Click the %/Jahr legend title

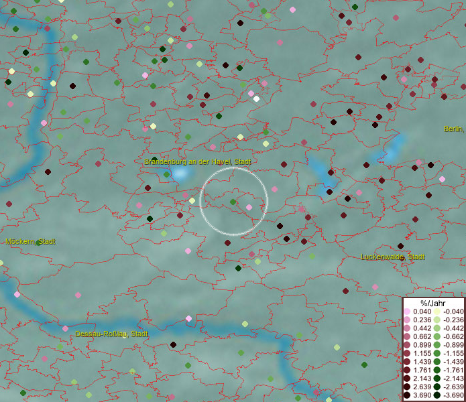pos(432,303)
